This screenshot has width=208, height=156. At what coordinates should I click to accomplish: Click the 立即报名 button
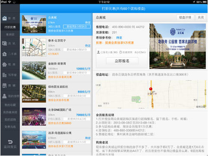[122, 61]
